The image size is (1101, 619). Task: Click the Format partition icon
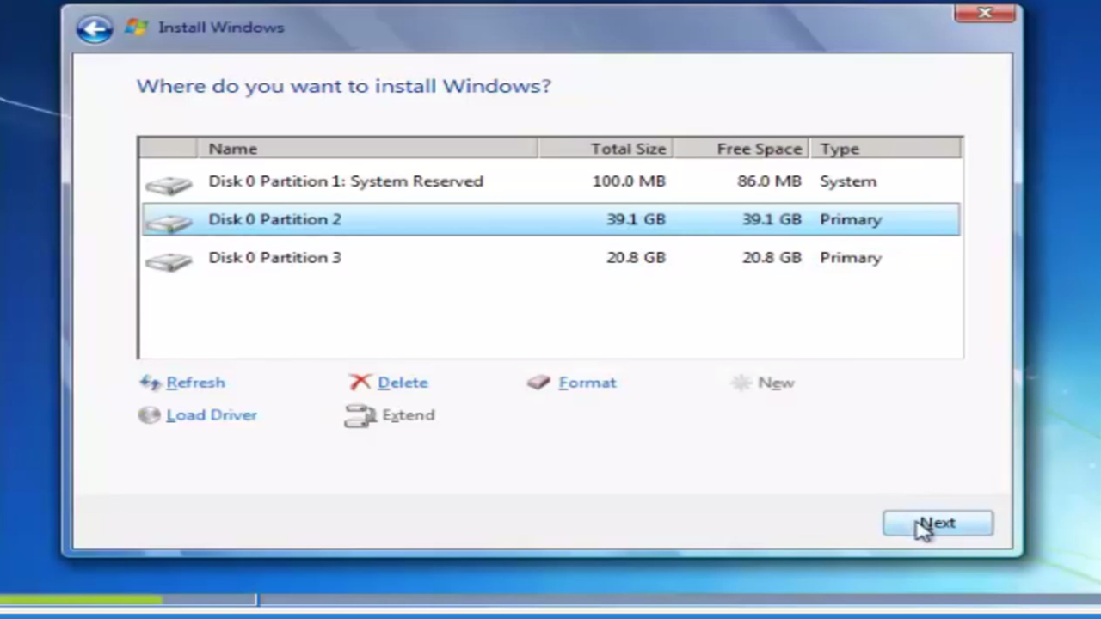click(538, 382)
